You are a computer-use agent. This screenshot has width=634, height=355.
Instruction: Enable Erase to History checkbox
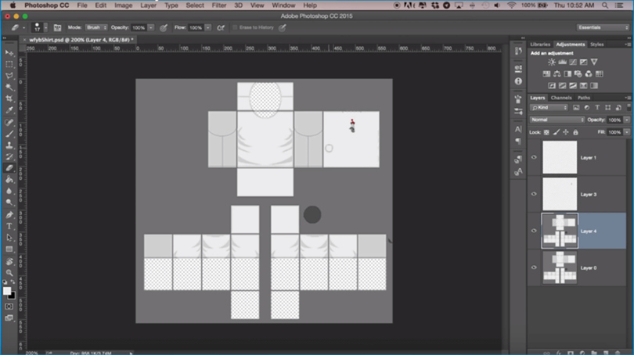coord(235,27)
